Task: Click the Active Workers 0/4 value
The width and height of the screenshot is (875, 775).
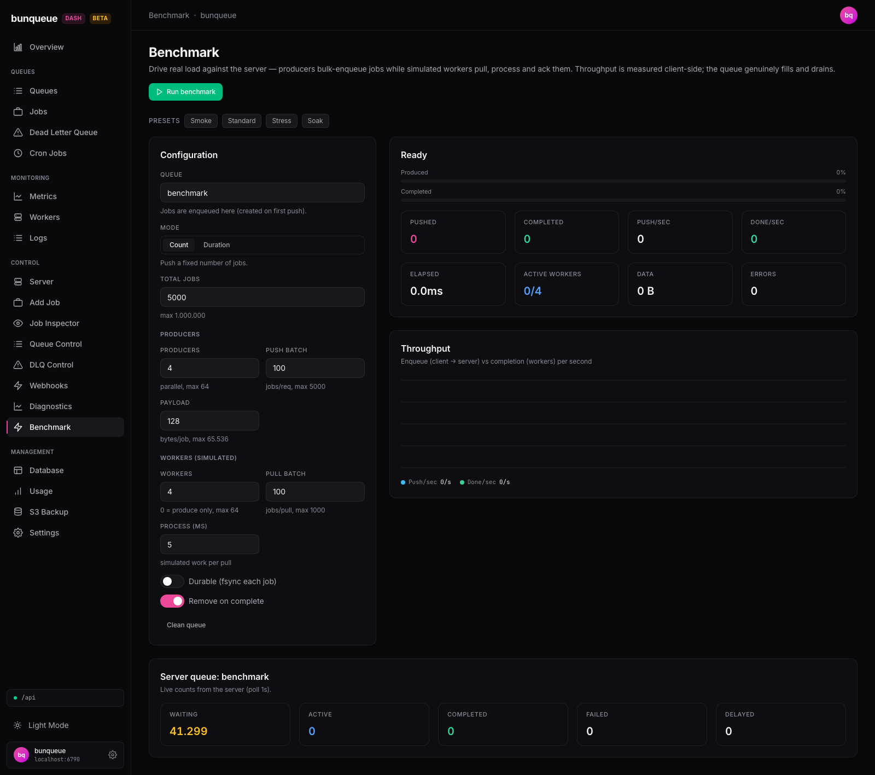Action: (x=533, y=291)
